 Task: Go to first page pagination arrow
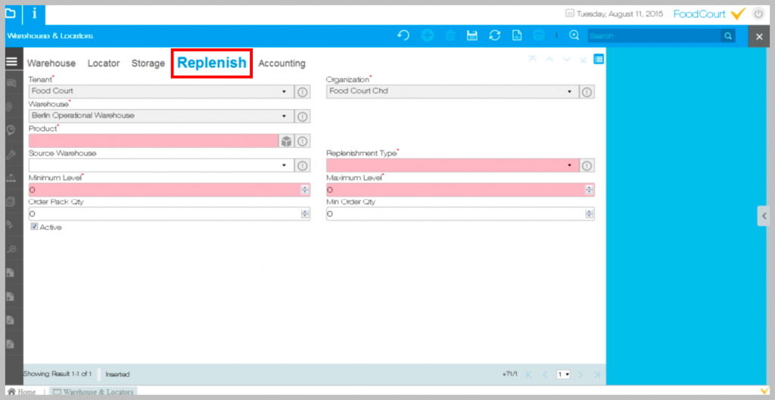click(x=529, y=374)
